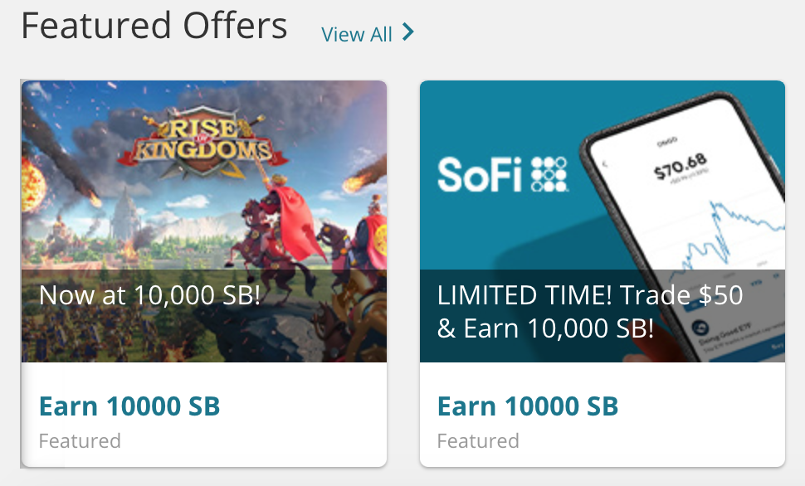Open the Earn 10000 SB SoFi offer
This screenshot has height=486, width=805.
point(528,406)
